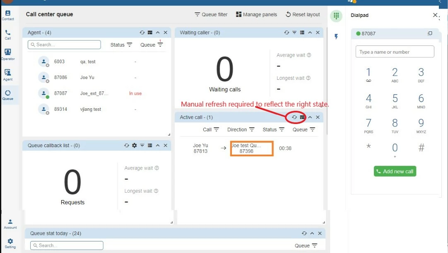Refresh the Waiting caller panel
Image resolution: width=448 pixels, height=253 pixels.
coord(287,33)
